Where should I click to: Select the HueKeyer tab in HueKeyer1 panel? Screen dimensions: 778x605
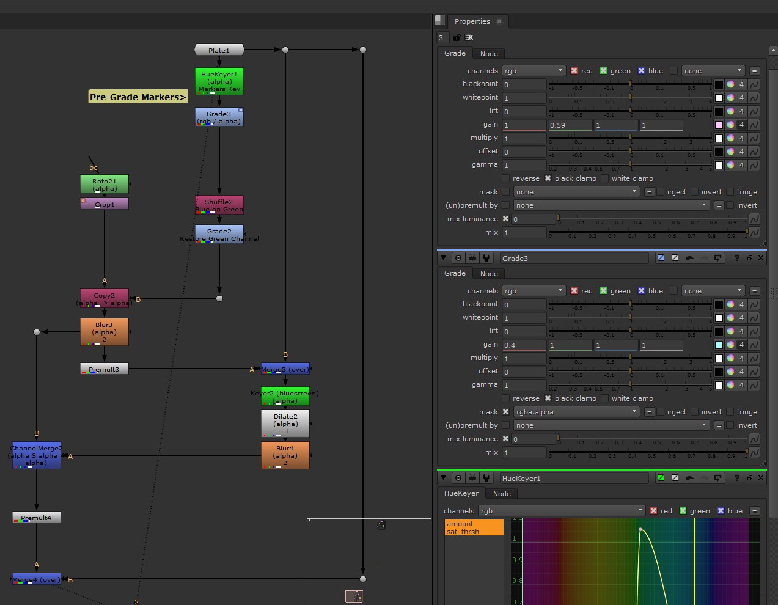(461, 493)
